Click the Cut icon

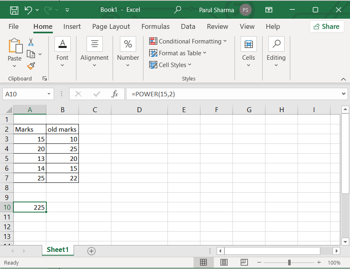click(30, 42)
